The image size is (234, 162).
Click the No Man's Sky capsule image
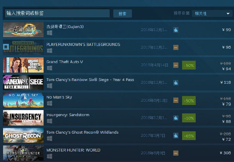click(x=23, y=100)
